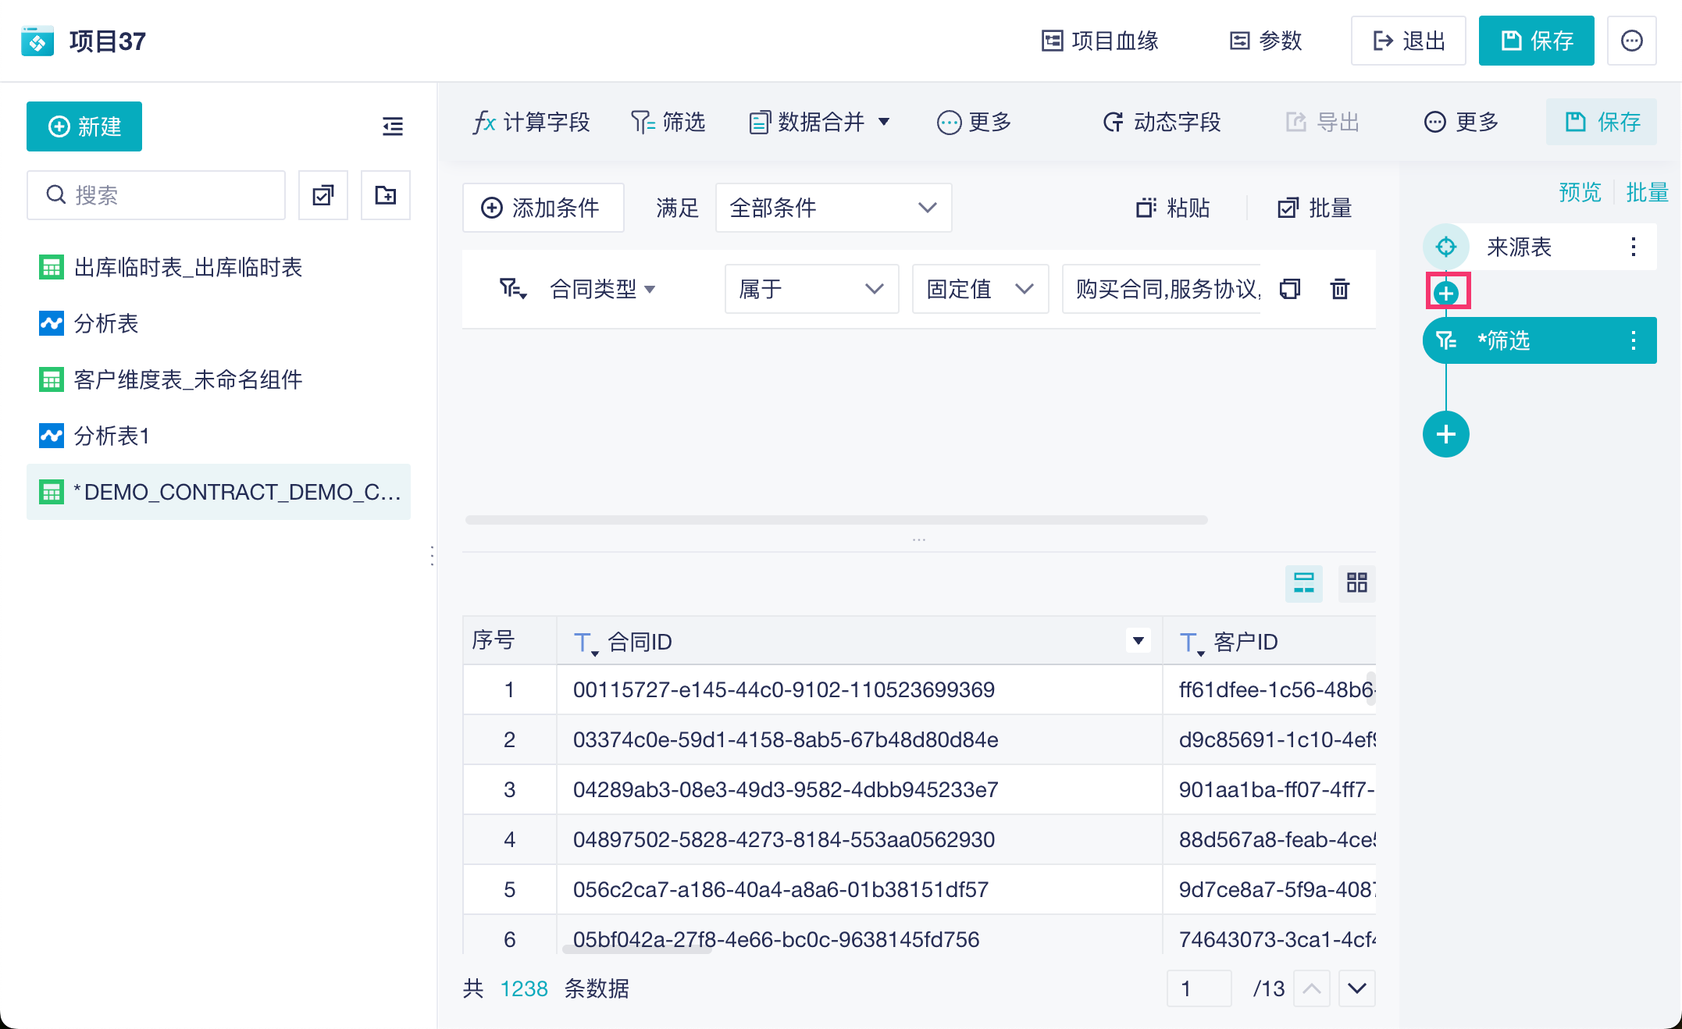This screenshot has width=1682, height=1029.
Task: Click the small plus between 来源表 and 筛选
Action: coord(1446,293)
